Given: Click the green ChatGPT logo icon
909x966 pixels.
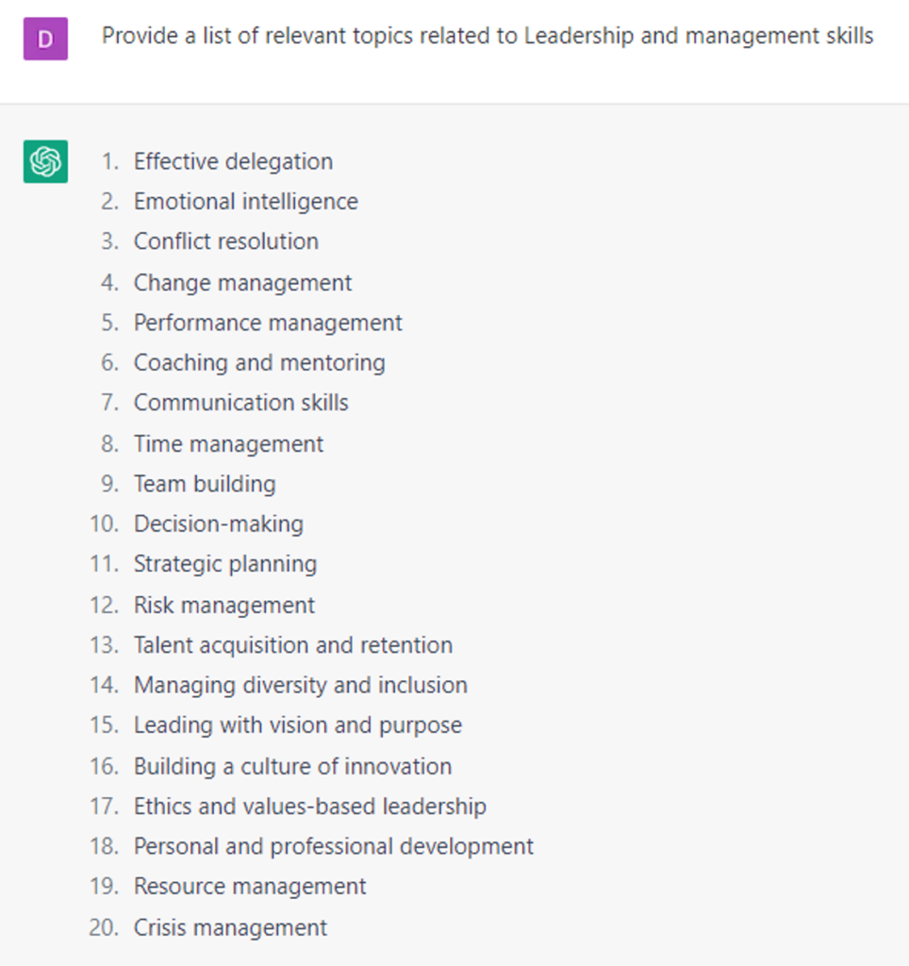Looking at the screenshot, I should point(45,161).
